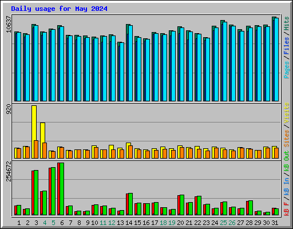Click the cyan pages bar for day 31
293x229 pixels.
pyautogui.click(x=276, y=60)
